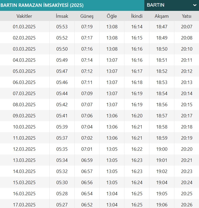Image resolution: width=199 pixels, height=208 pixels.
Task: Select the 07.03.2025 date cell
Action: 24,94
